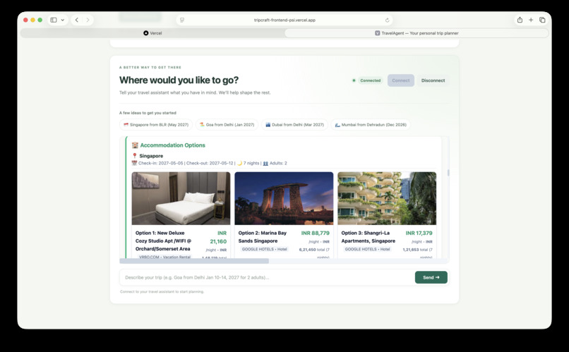Add a new tab with plus icon
This screenshot has width=569, height=352.
(531, 20)
